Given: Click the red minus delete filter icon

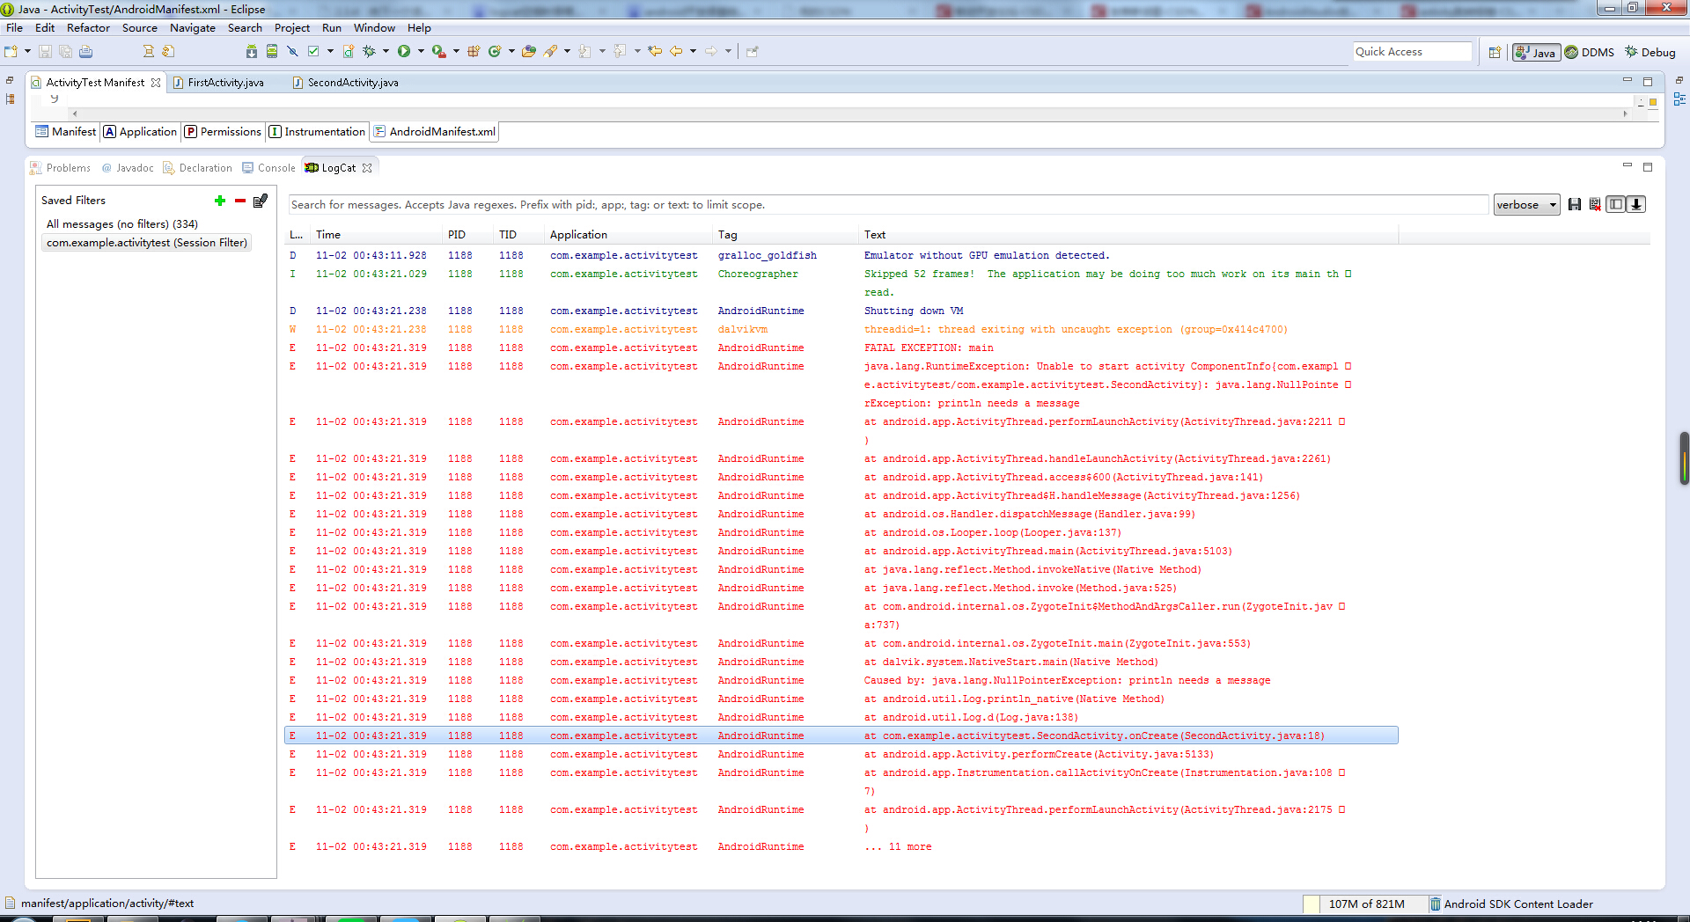Looking at the screenshot, I should coord(239,201).
